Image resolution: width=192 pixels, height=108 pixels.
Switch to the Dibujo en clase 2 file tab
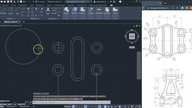coord(11,22)
